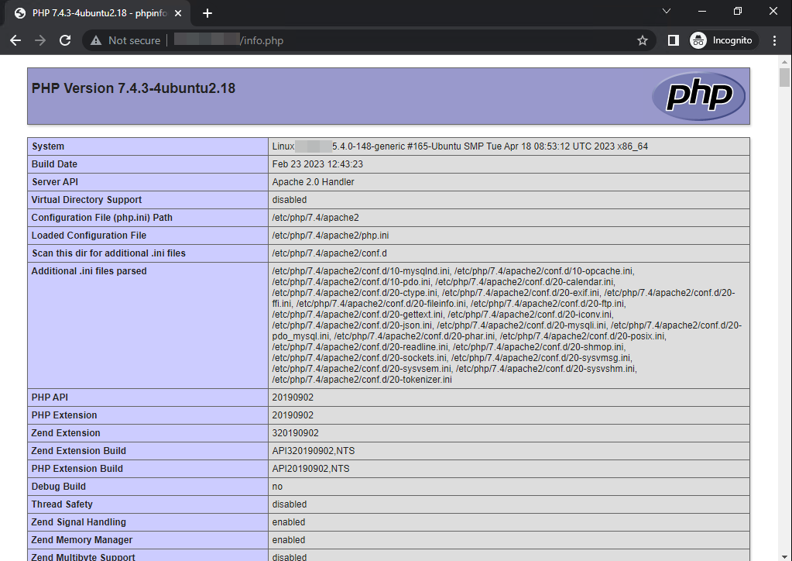The width and height of the screenshot is (792, 561).
Task: Click the Not secure warning icon
Action: [96, 40]
